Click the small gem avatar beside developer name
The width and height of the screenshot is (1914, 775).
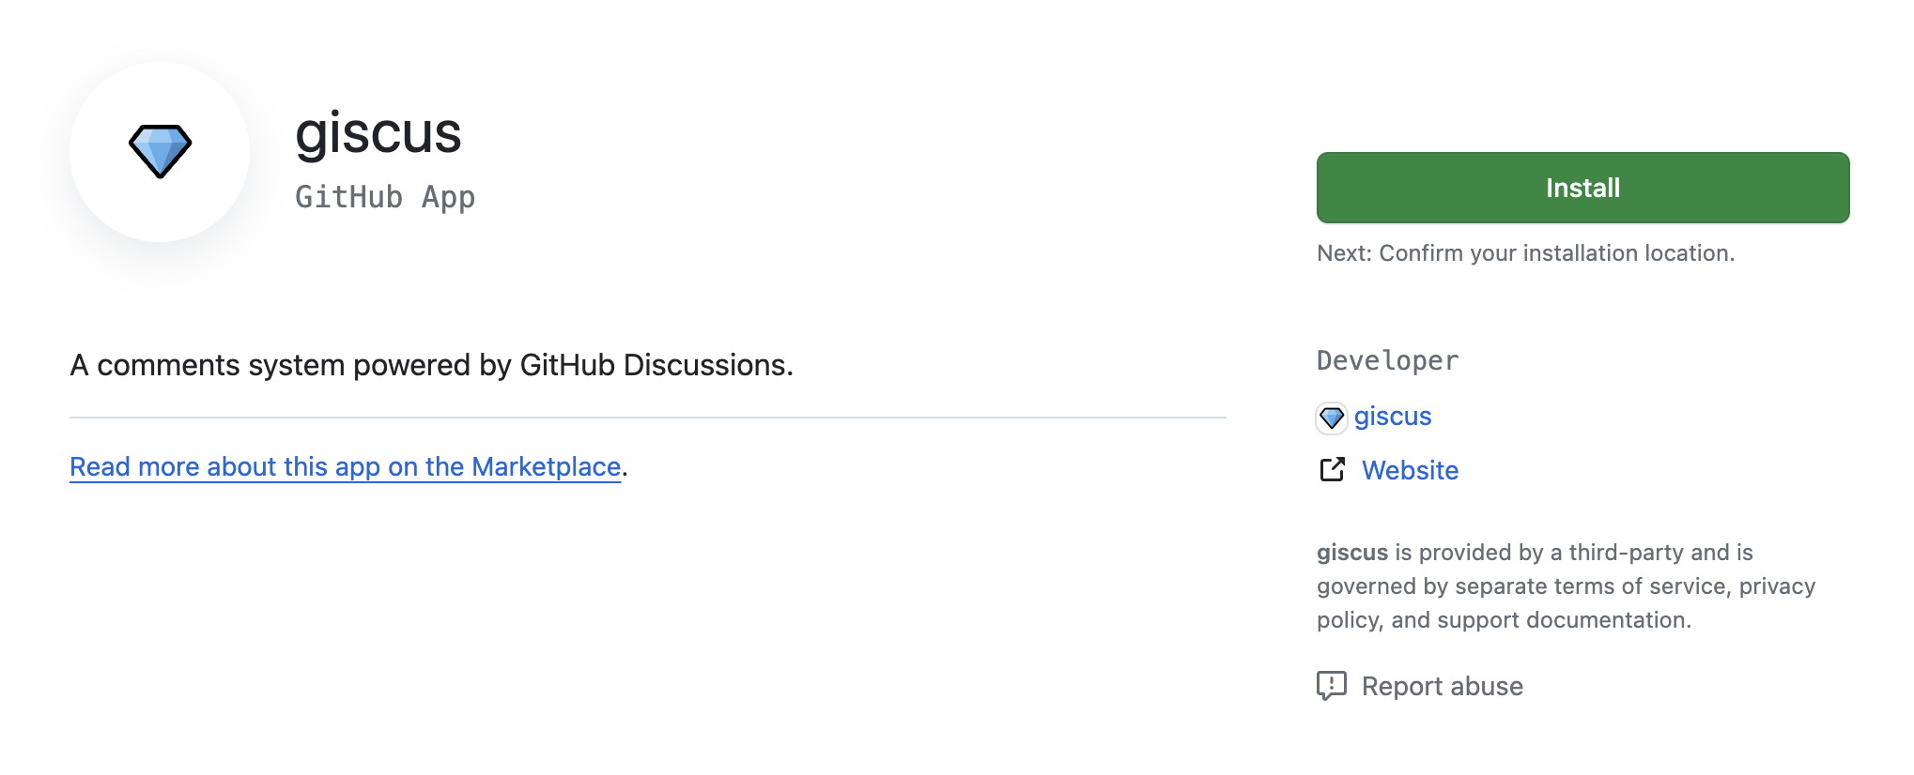(x=1332, y=418)
